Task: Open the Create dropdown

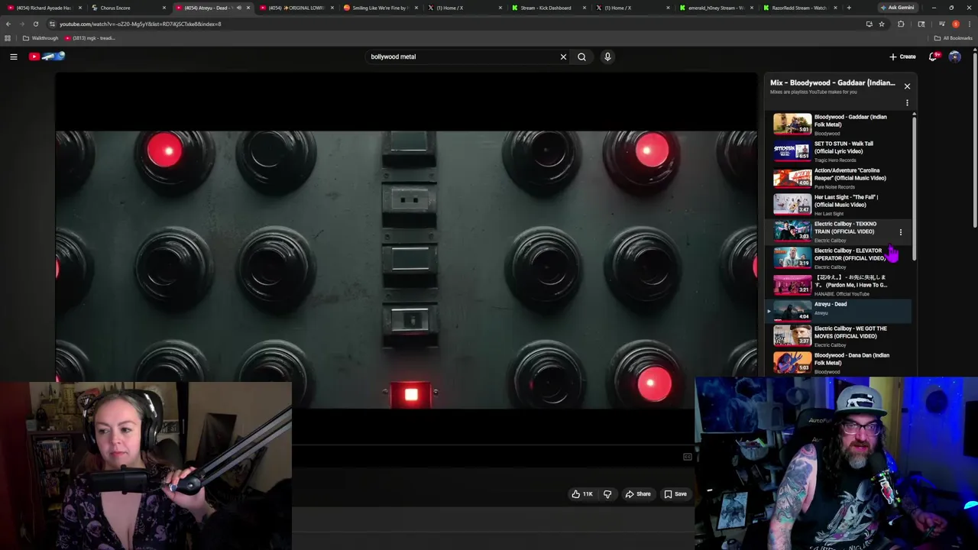Action: pyautogui.click(x=902, y=57)
